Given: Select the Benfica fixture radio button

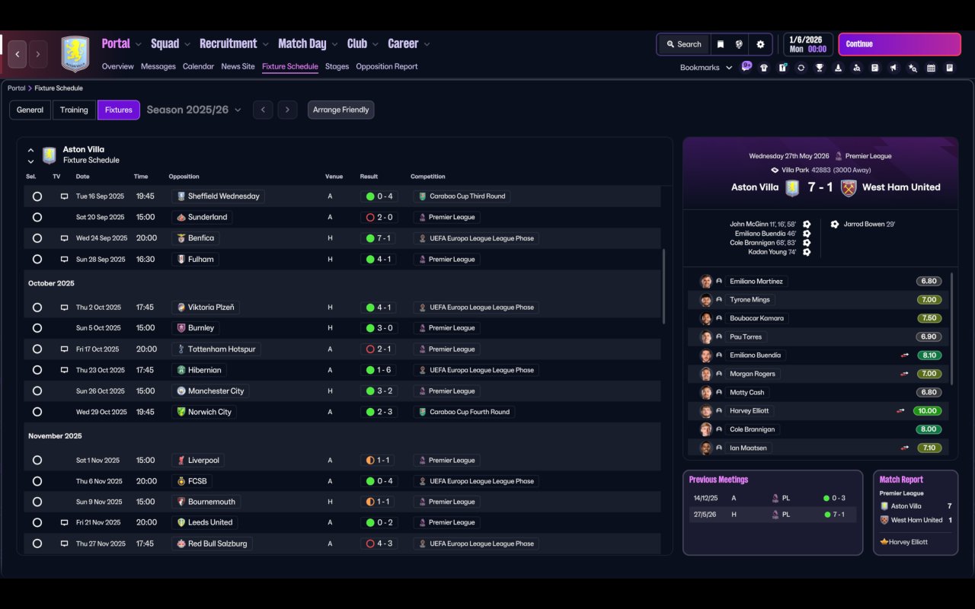Looking at the screenshot, I should [37, 238].
